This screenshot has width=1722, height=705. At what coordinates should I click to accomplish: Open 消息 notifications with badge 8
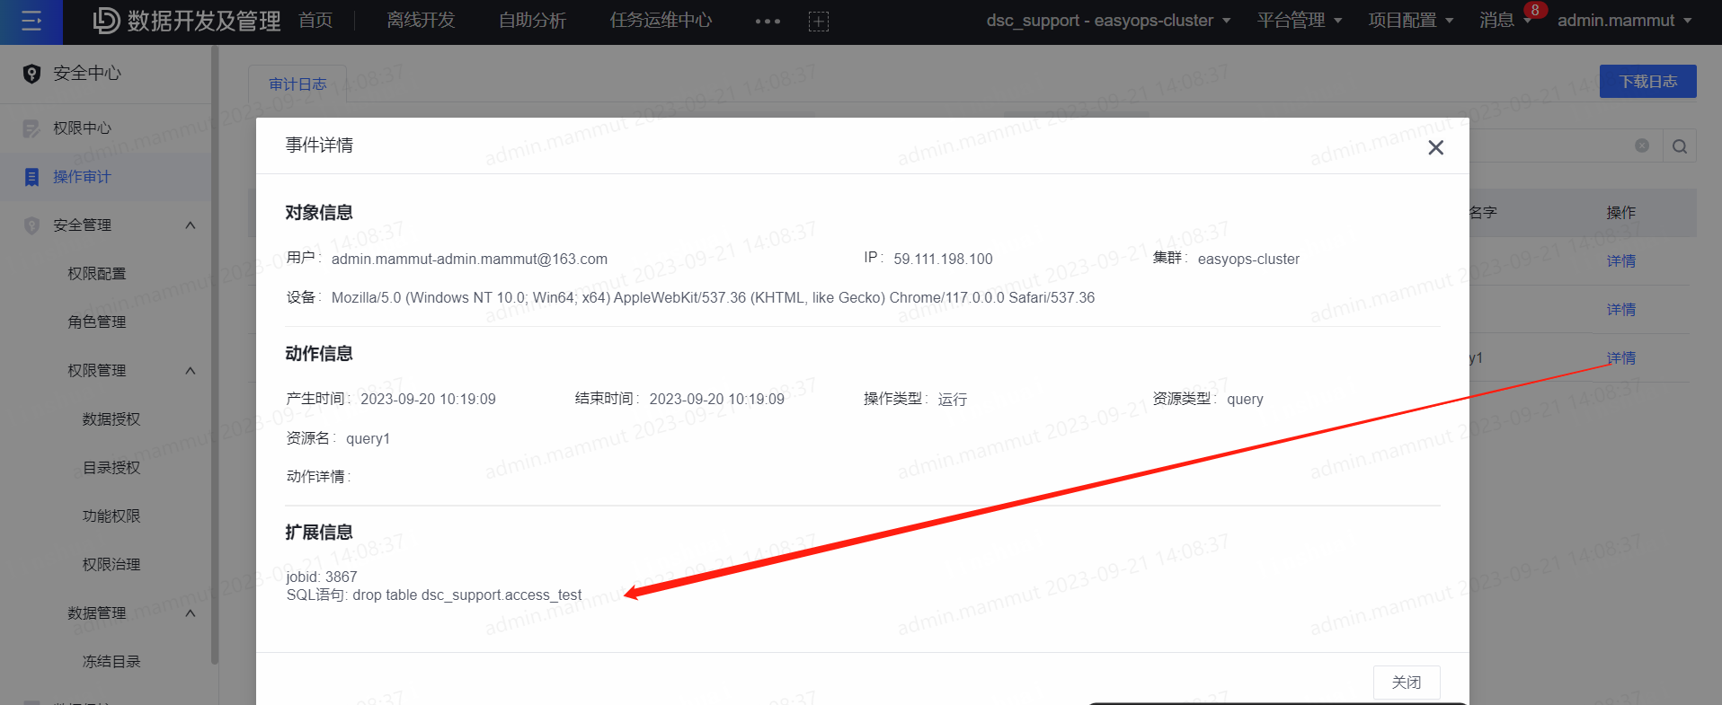pos(1505,21)
